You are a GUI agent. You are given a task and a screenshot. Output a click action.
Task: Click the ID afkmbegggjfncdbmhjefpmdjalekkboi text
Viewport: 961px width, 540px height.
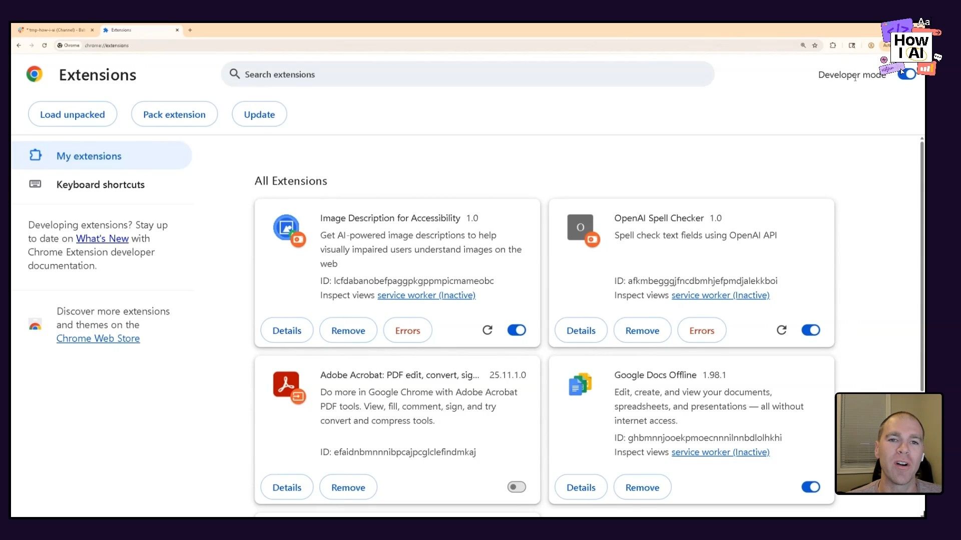[696, 281]
